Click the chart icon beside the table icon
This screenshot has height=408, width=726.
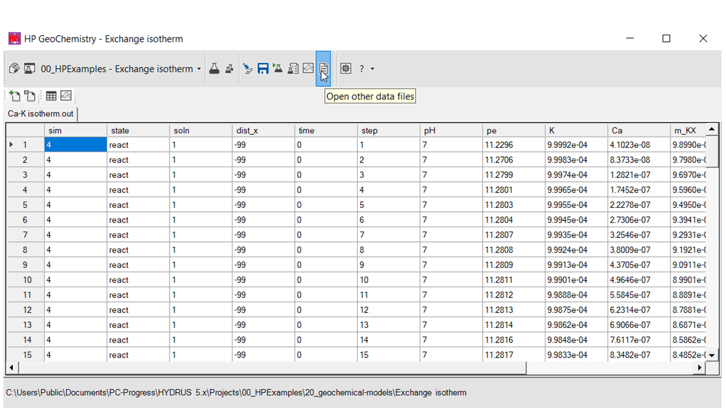pos(66,96)
